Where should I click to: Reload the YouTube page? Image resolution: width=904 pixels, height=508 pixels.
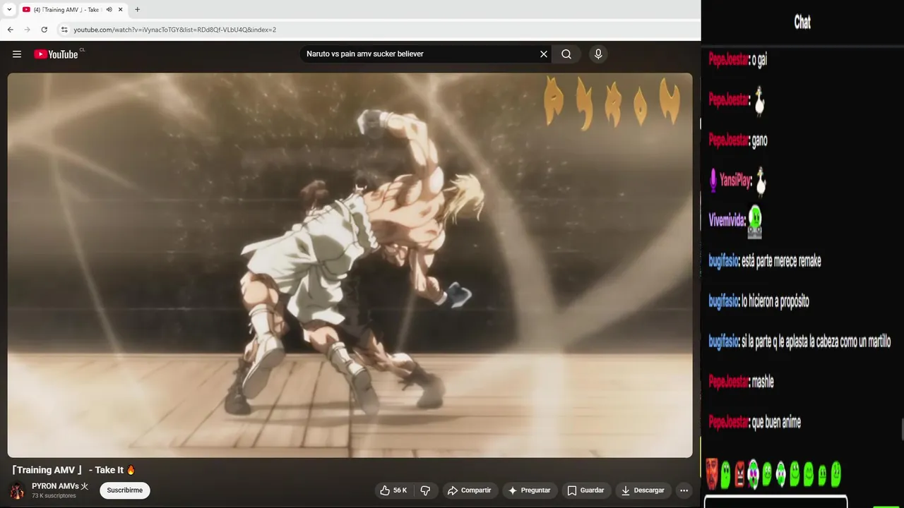(x=44, y=30)
